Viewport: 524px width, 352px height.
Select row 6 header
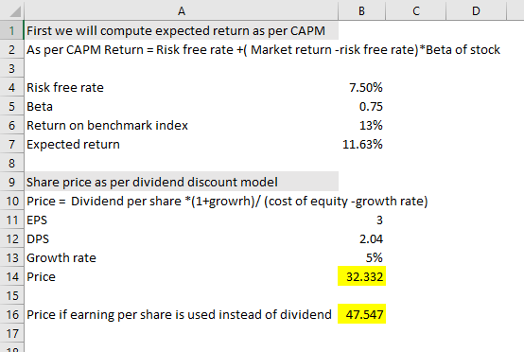[x=11, y=125]
